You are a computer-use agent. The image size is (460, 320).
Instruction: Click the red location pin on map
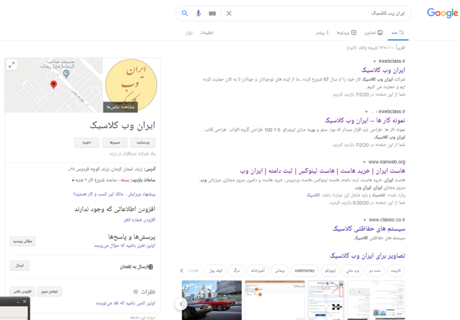coord(54,84)
